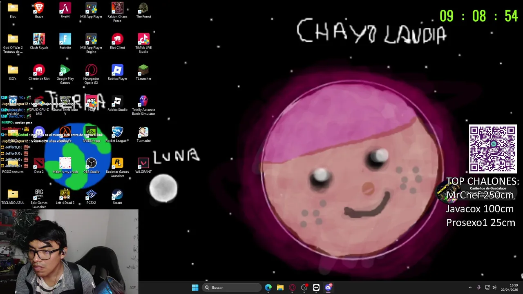This screenshot has width=523, height=294.
Task: Launch the Dota 2 shortcut
Action: pos(39,166)
